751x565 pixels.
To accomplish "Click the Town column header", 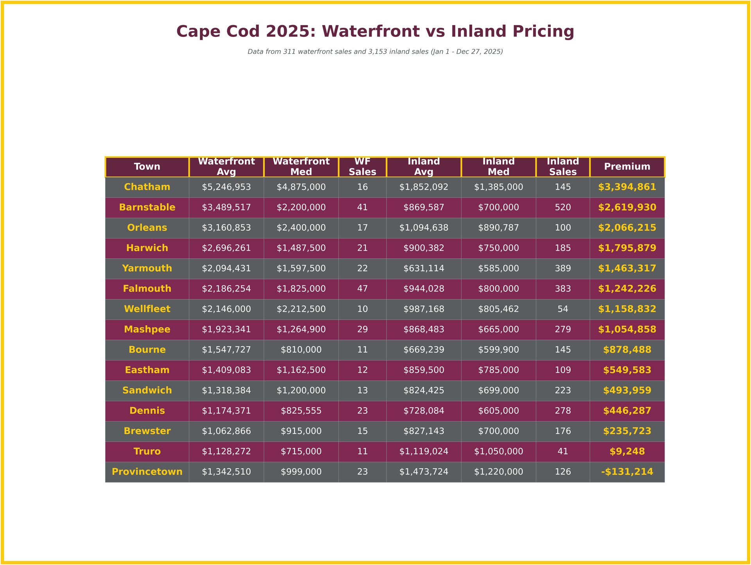I will coord(147,167).
